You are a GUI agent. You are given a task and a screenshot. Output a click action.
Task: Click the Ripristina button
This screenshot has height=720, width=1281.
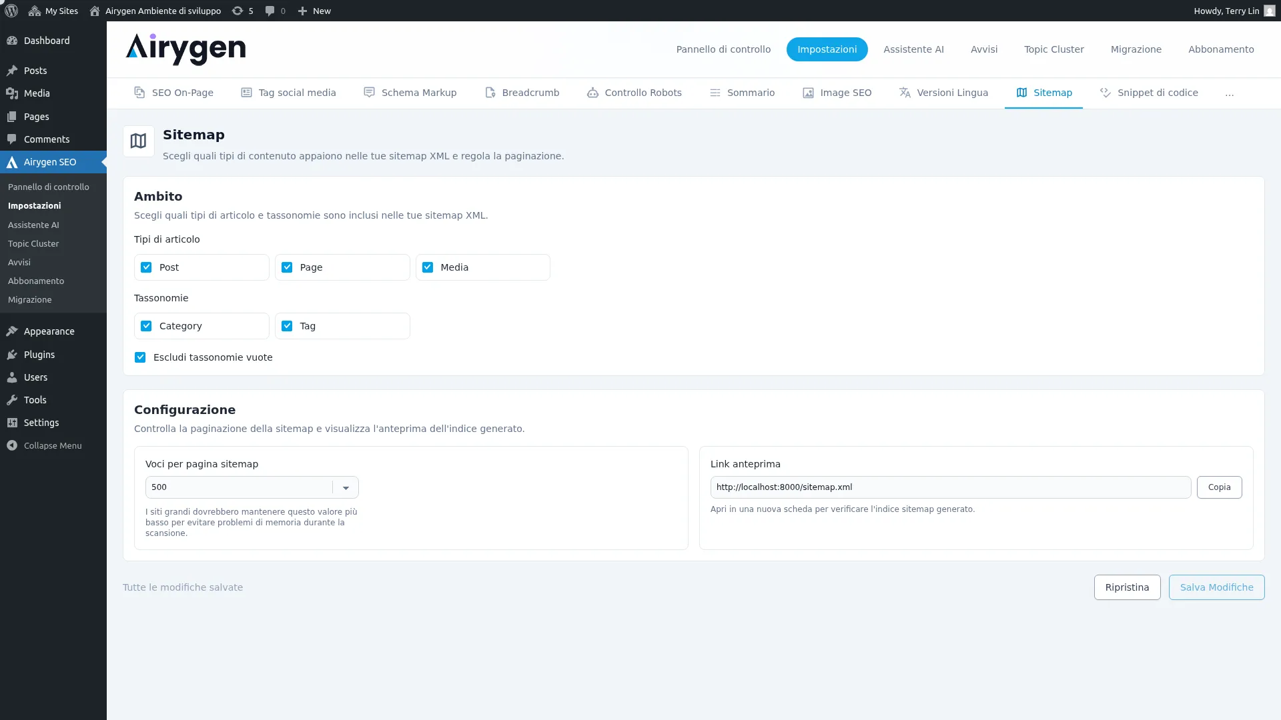(x=1127, y=587)
